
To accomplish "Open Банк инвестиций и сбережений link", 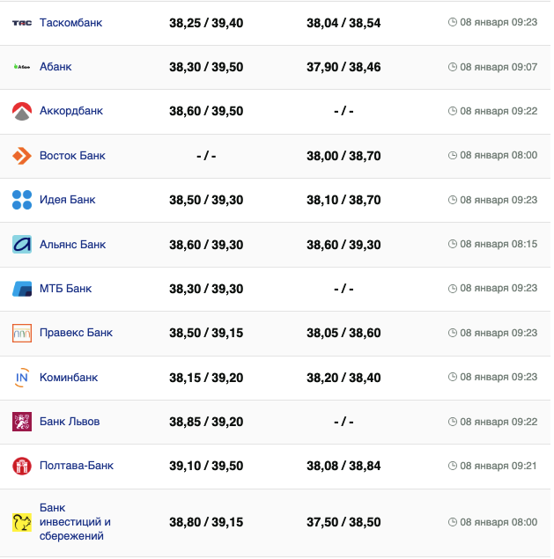I will (75, 521).
